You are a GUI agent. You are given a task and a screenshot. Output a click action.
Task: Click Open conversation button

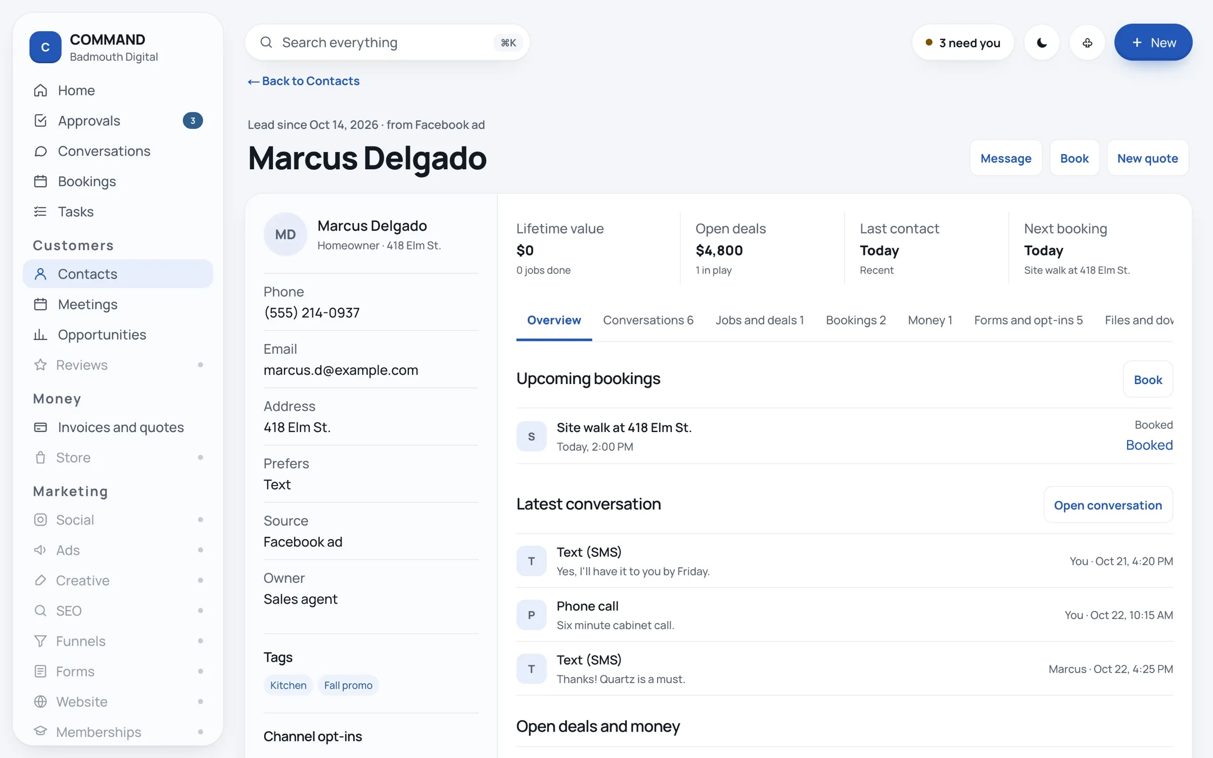(x=1108, y=505)
